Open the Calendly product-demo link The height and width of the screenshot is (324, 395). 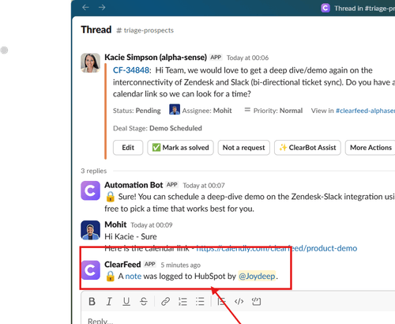click(276, 248)
